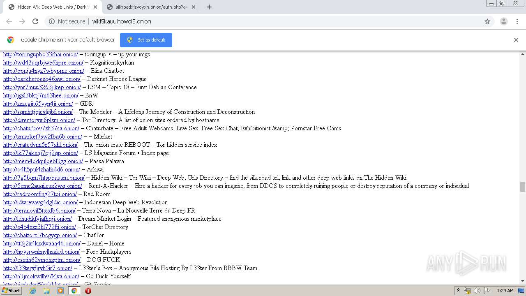The height and width of the screenshot is (296, 526).
Task: Click the page scrollbar up arrow
Action: click(523, 54)
